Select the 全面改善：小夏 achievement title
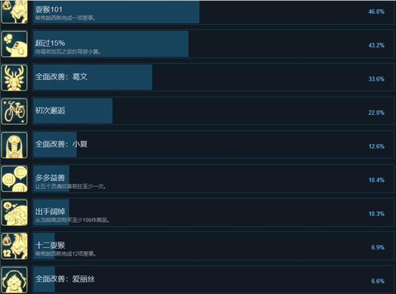The height and width of the screenshot is (294, 396). click(61, 144)
